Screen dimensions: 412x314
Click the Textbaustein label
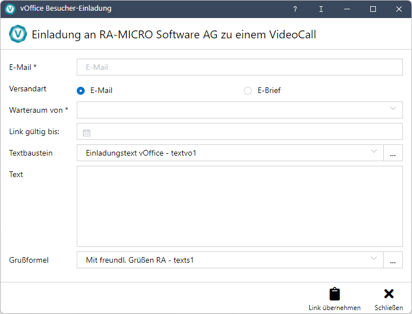pos(30,153)
